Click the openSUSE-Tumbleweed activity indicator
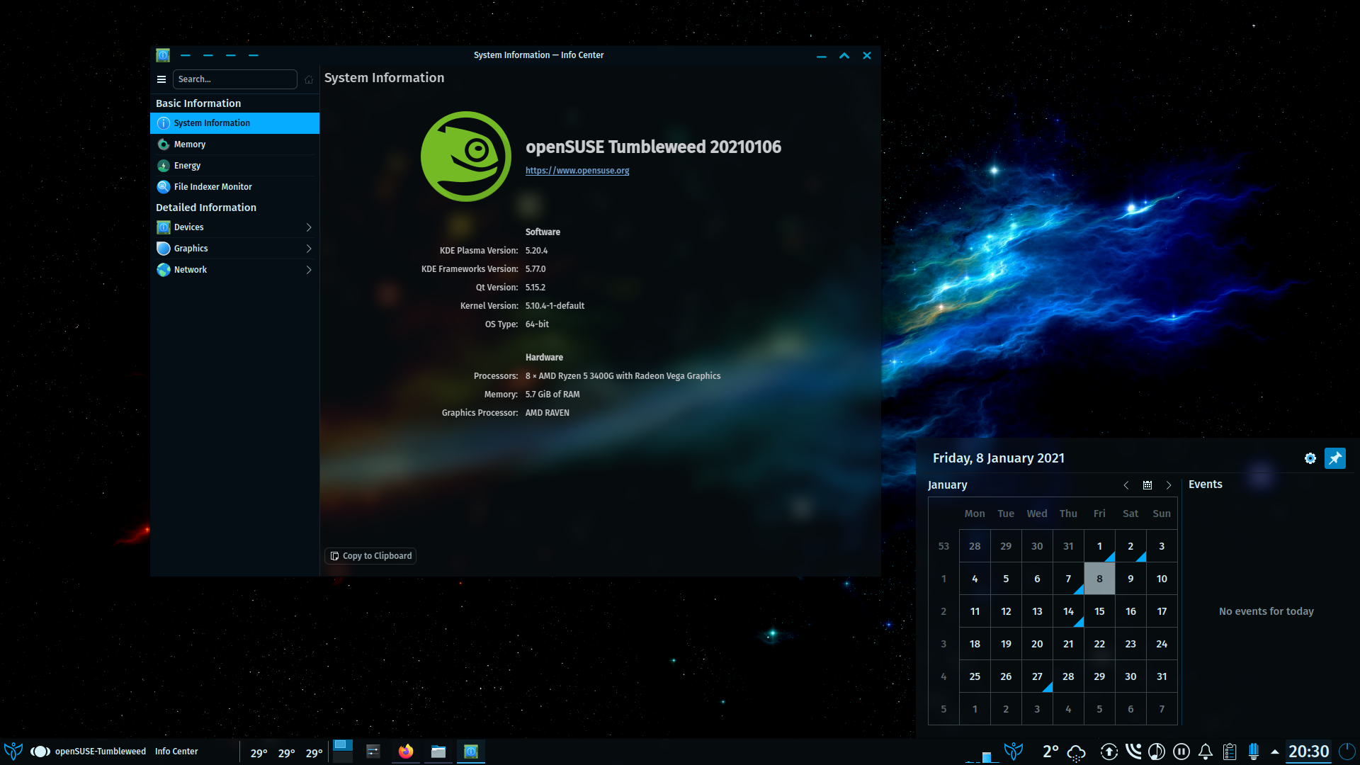The height and width of the screenshot is (765, 1360). [x=89, y=752]
